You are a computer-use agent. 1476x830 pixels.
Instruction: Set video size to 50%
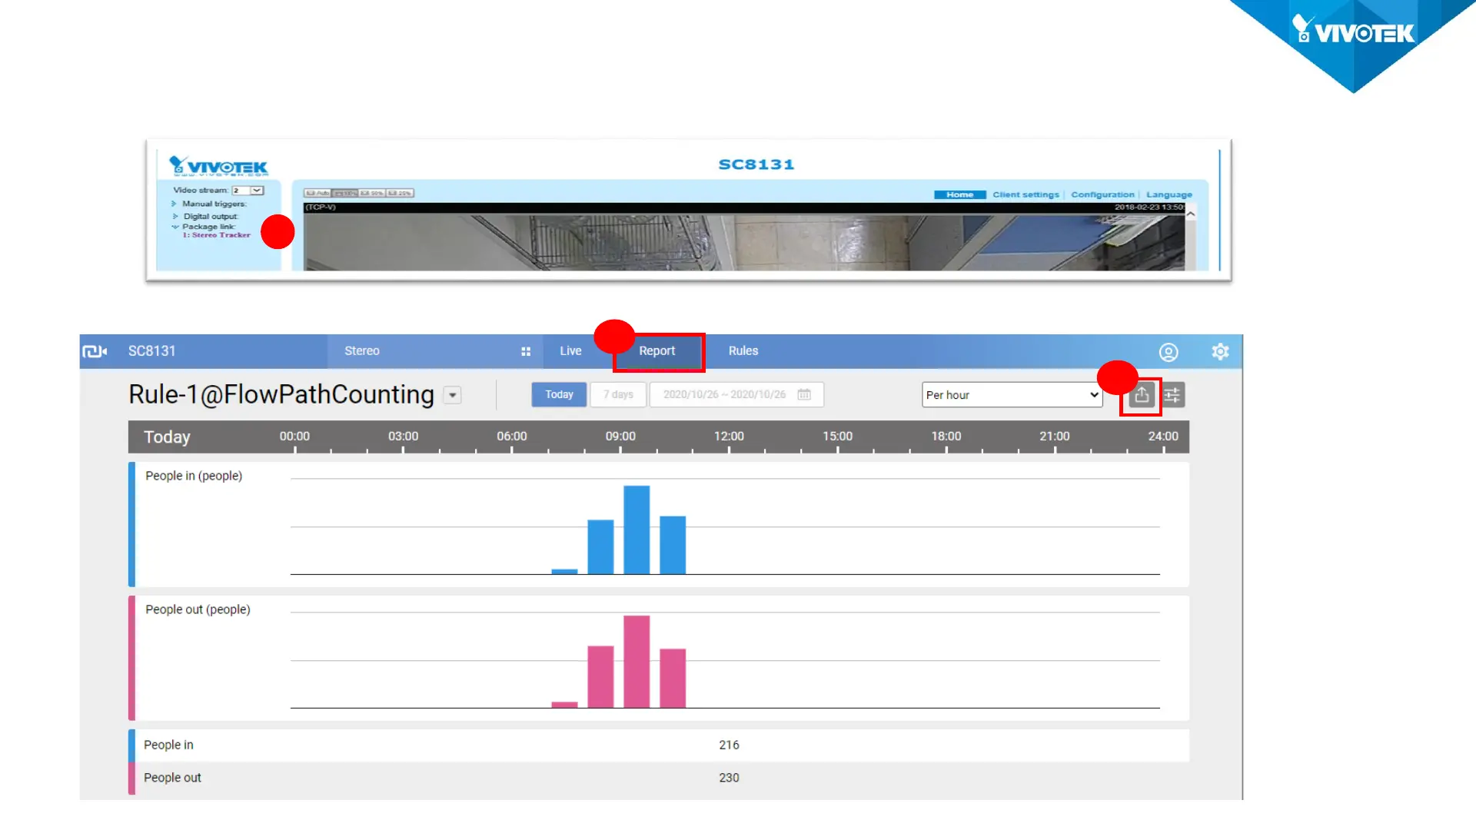[372, 193]
